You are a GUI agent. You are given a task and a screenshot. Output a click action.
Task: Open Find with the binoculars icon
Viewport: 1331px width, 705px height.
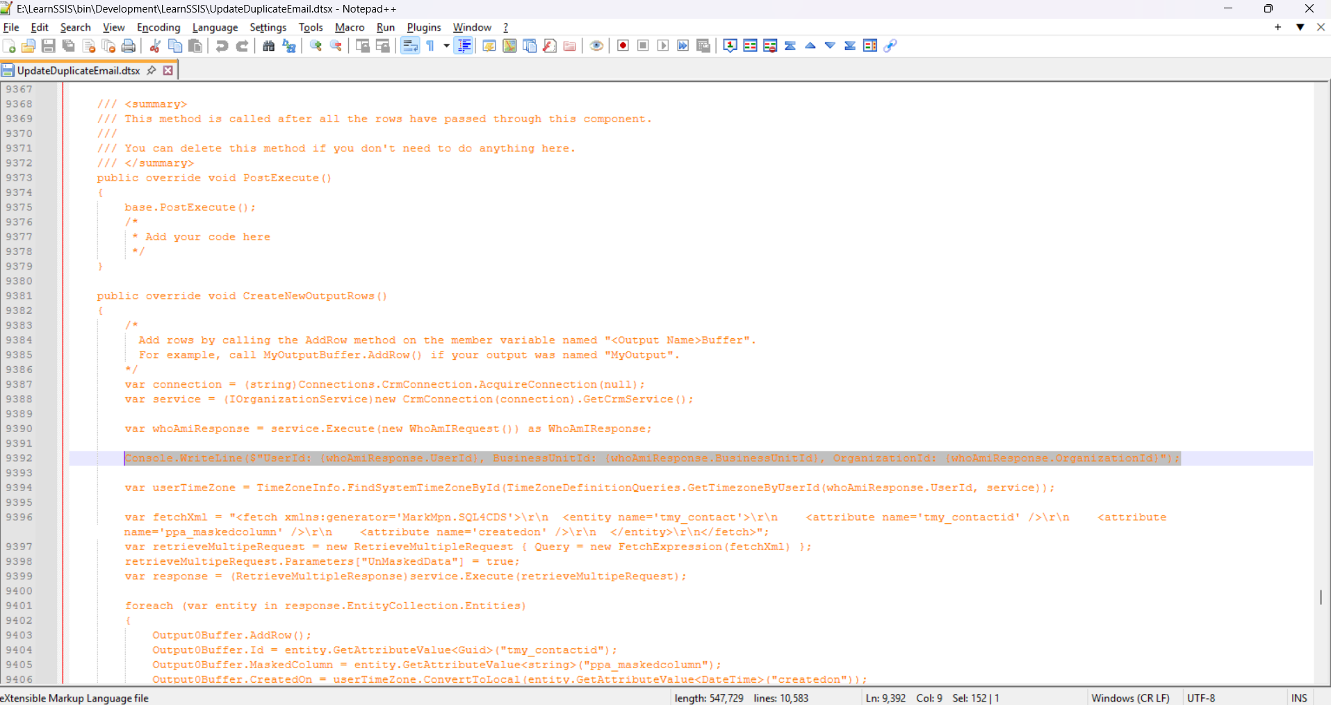[269, 46]
